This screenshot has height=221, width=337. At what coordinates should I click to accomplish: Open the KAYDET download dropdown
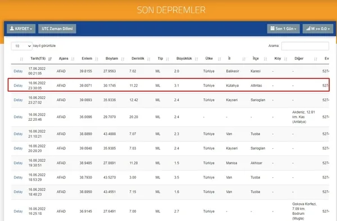point(21,29)
